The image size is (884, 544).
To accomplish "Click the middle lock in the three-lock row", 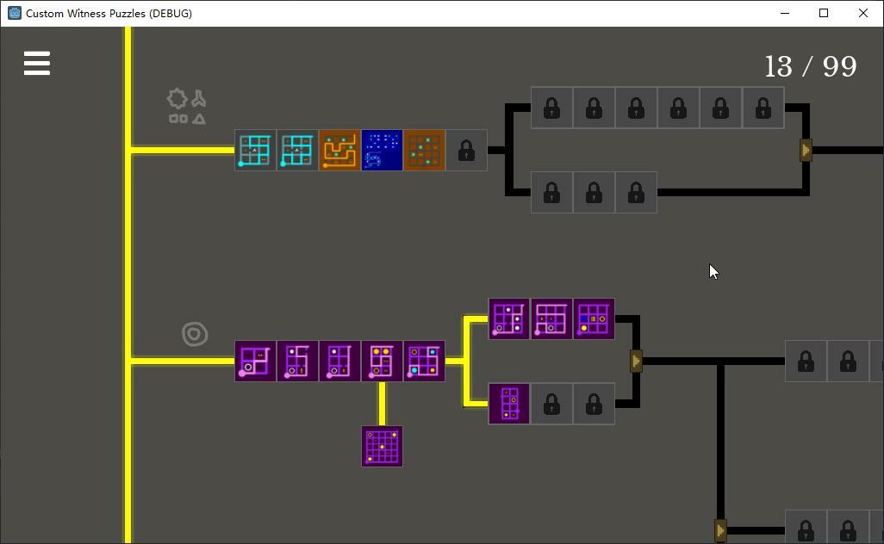I will (x=595, y=193).
